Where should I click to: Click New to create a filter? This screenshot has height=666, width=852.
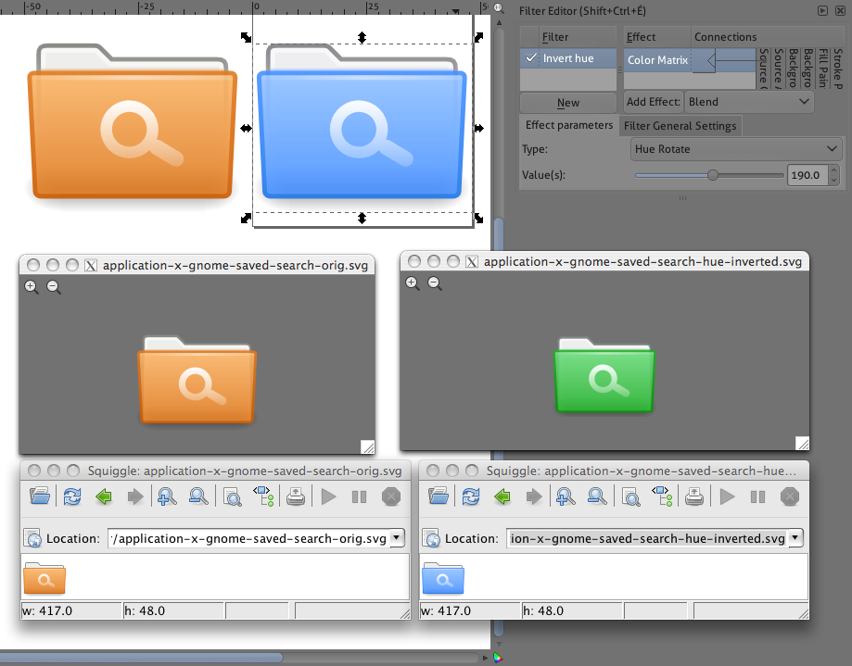click(566, 102)
